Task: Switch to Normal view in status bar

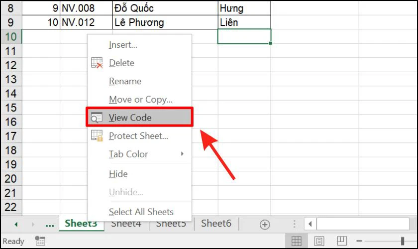Action: click(297, 241)
